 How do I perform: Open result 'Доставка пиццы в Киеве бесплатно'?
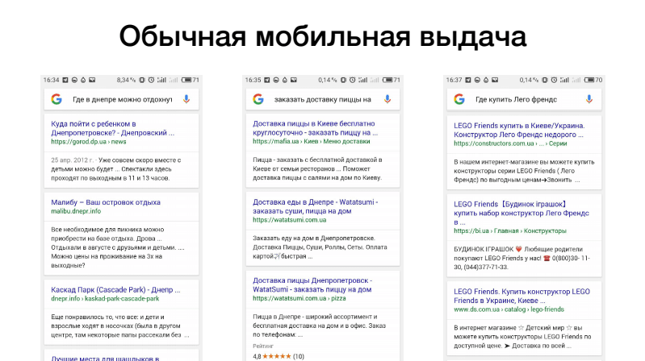point(315,128)
